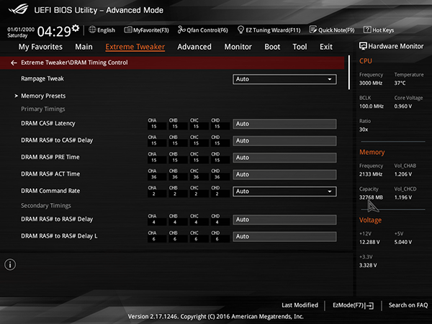Viewport: 432px width, 324px height.
Task: Click the 04:29 clock display
Action: 54,32
